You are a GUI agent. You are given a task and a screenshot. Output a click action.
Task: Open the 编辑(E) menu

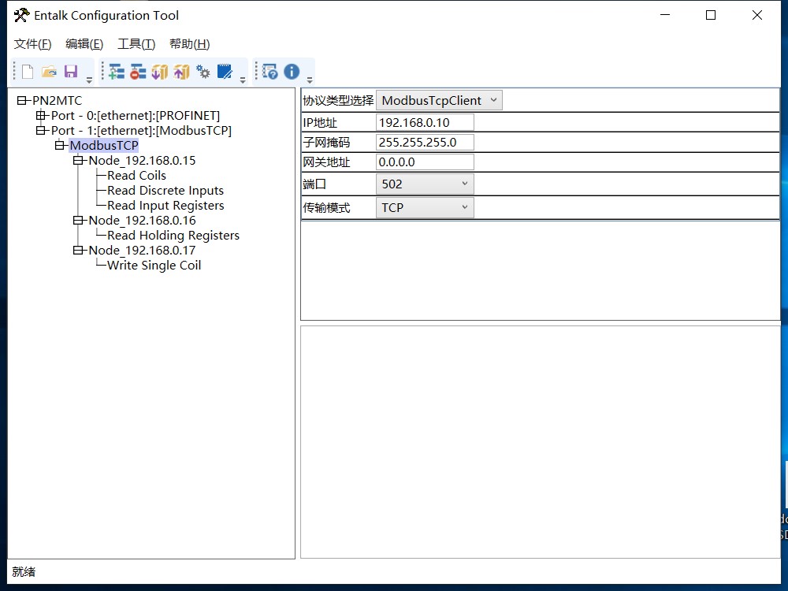(x=84, y=44)
